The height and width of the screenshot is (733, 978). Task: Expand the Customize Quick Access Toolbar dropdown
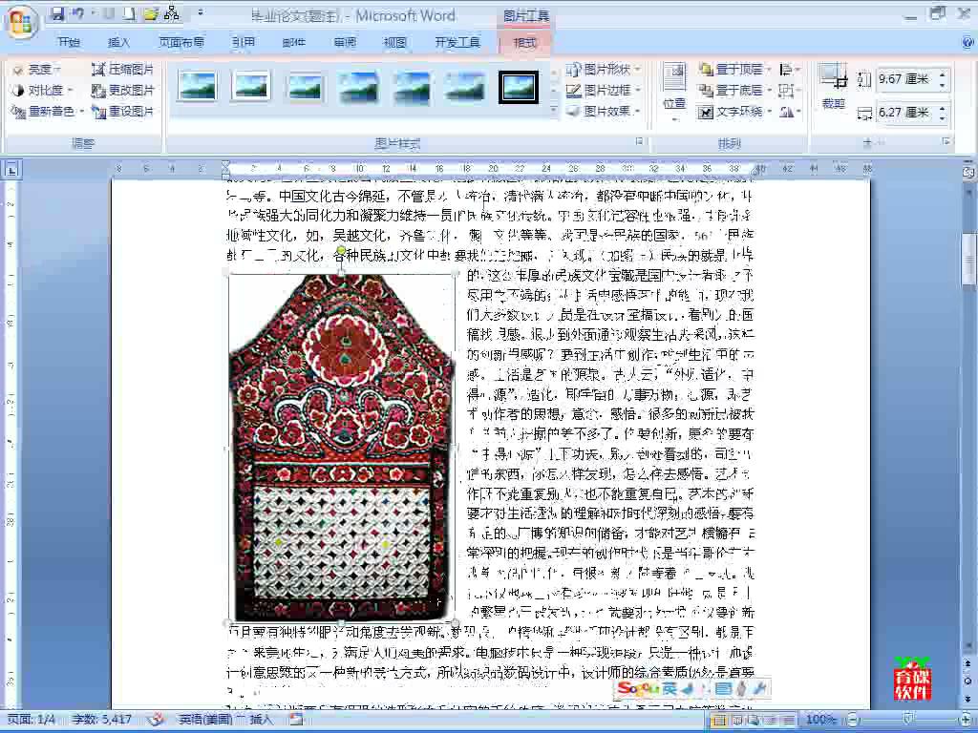click(201, 13)
